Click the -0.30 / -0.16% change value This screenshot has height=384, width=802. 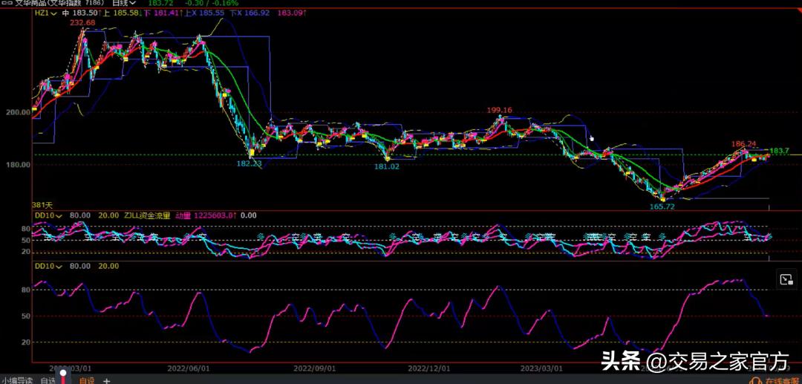tap(210, 3)
